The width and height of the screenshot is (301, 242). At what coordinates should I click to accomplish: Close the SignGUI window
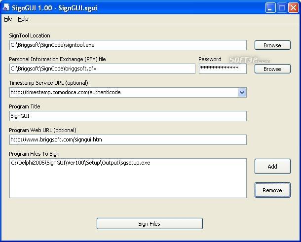pyautogui.click(x=293, y=8)
